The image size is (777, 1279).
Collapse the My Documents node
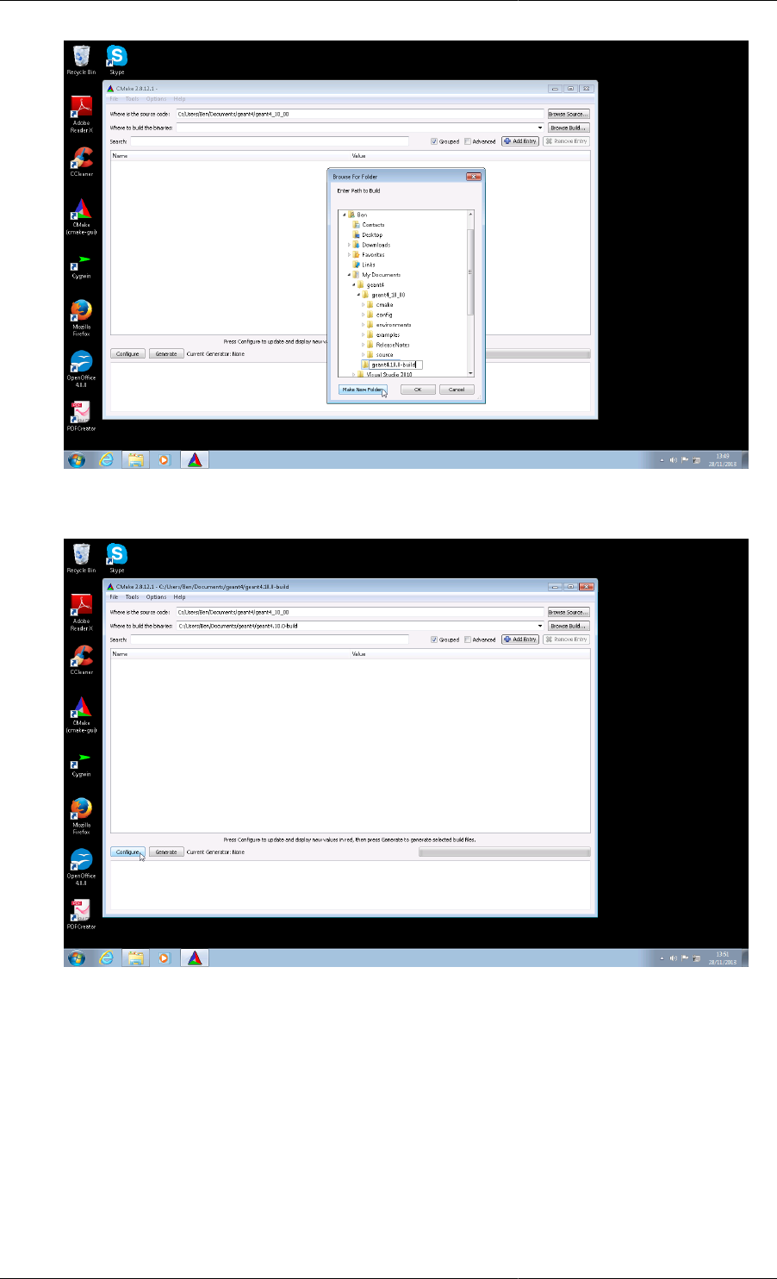(349, 275)
